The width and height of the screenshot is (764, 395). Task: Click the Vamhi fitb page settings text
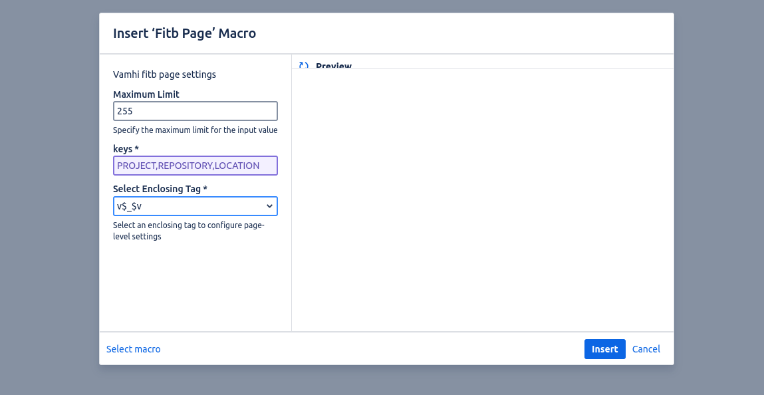(x=164, y=74)
